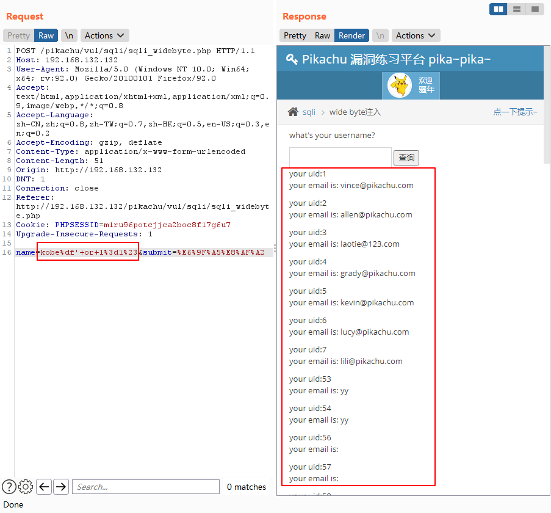Go to previous search match arrow
The image size is (551, 513).
point(44,487)
